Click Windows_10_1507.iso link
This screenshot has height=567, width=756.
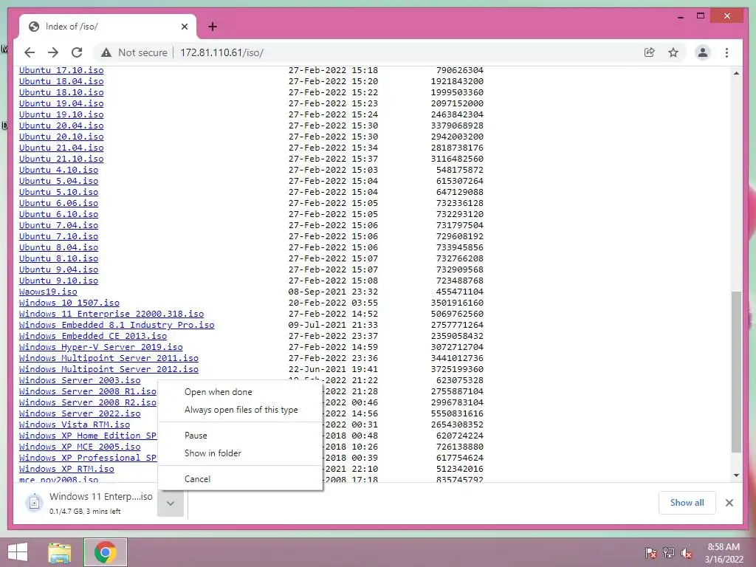click(69, 303)
